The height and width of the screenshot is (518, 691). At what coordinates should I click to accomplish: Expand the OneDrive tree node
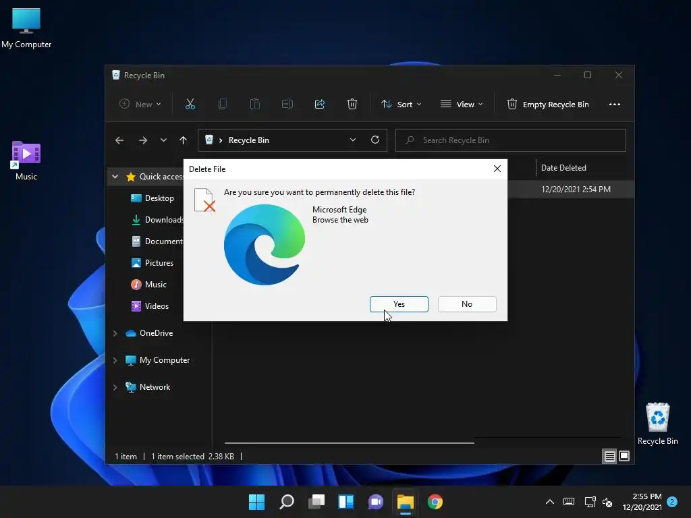(115, 333)
